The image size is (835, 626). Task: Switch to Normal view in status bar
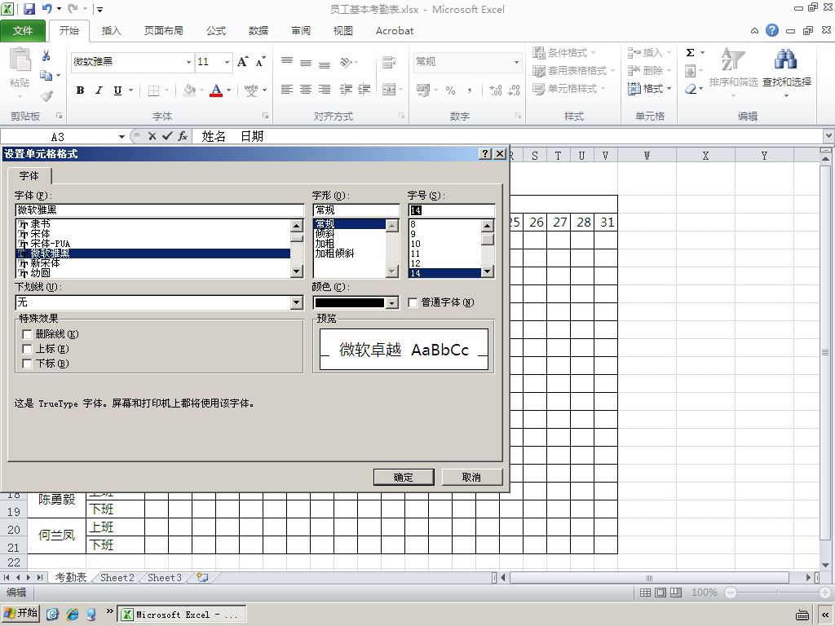click(645, 593)
